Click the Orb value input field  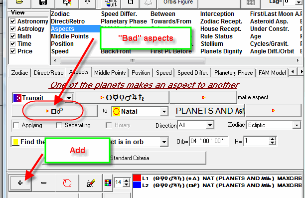tap(208, 141)
